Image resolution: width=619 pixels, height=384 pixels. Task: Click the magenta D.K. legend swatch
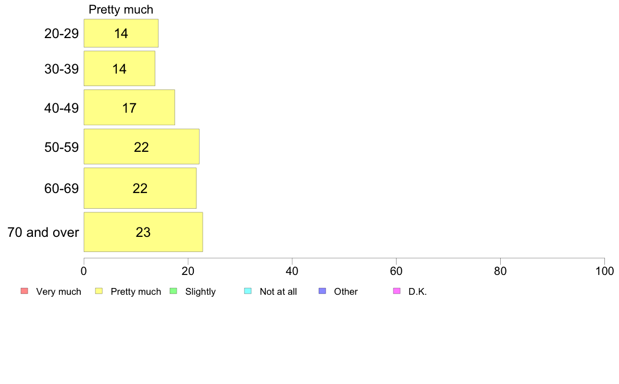(x=397, y=291)
